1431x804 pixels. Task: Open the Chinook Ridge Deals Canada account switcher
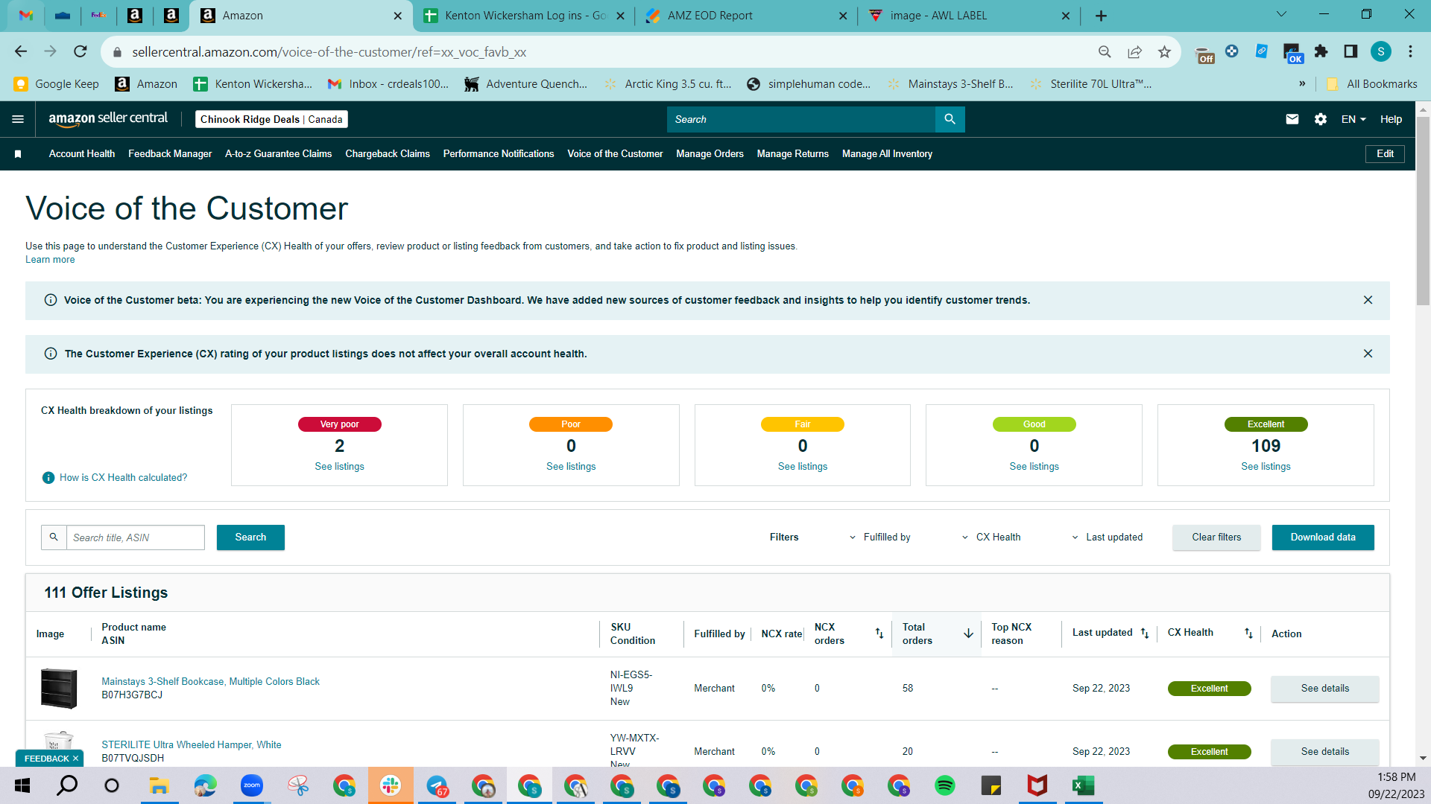[x=271, y=119]
